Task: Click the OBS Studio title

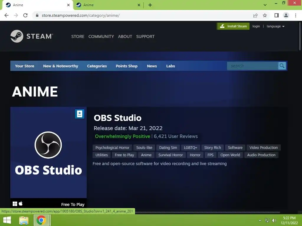Action: (x=117, y=118)
